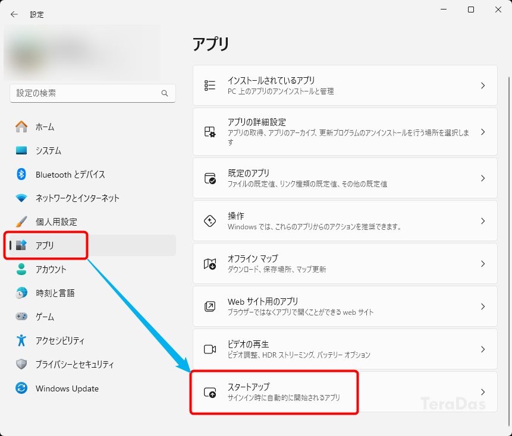Open スタートアップ settings title
The height and width of the screenshot is (436, 512).
point(249,387)
